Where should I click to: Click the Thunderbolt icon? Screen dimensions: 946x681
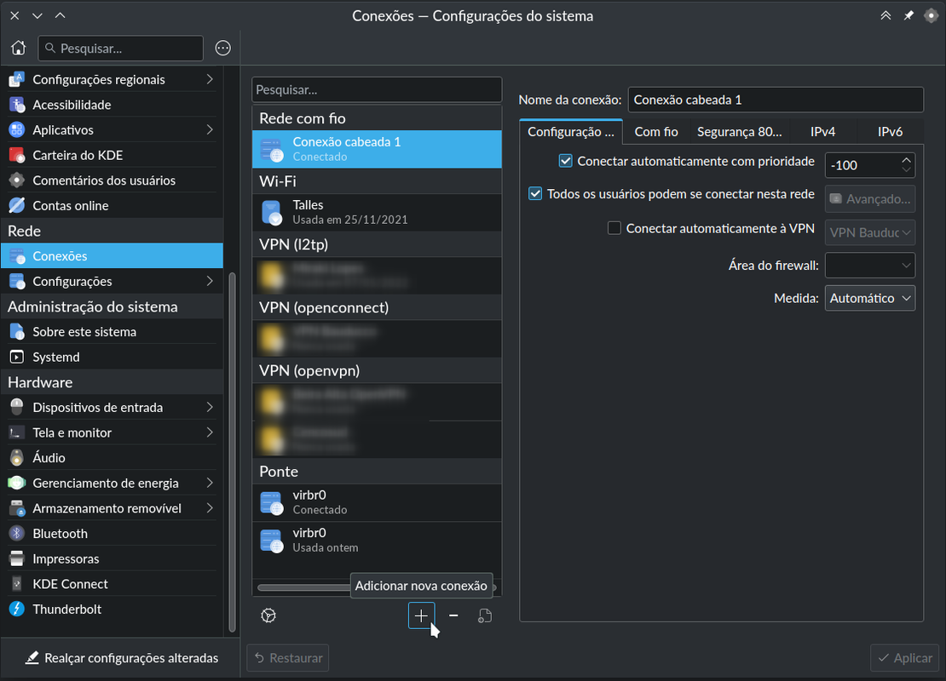17,609
